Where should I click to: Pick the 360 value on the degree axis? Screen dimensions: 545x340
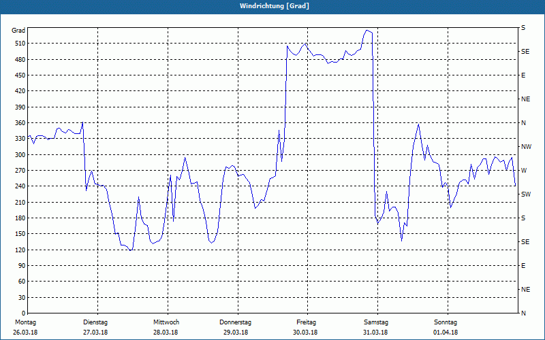point(20,123)
